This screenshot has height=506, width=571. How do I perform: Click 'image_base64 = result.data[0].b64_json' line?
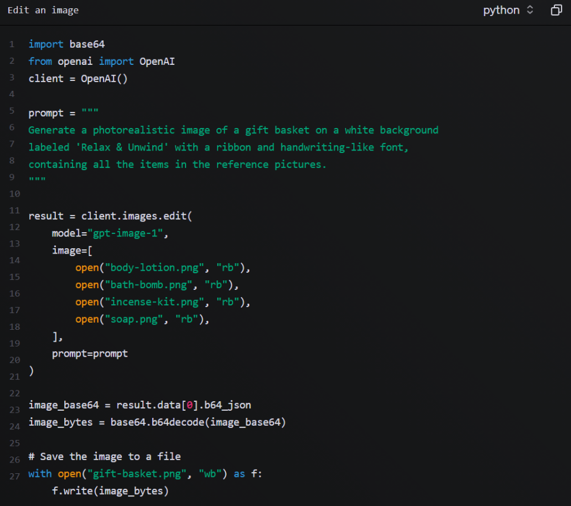140,405
